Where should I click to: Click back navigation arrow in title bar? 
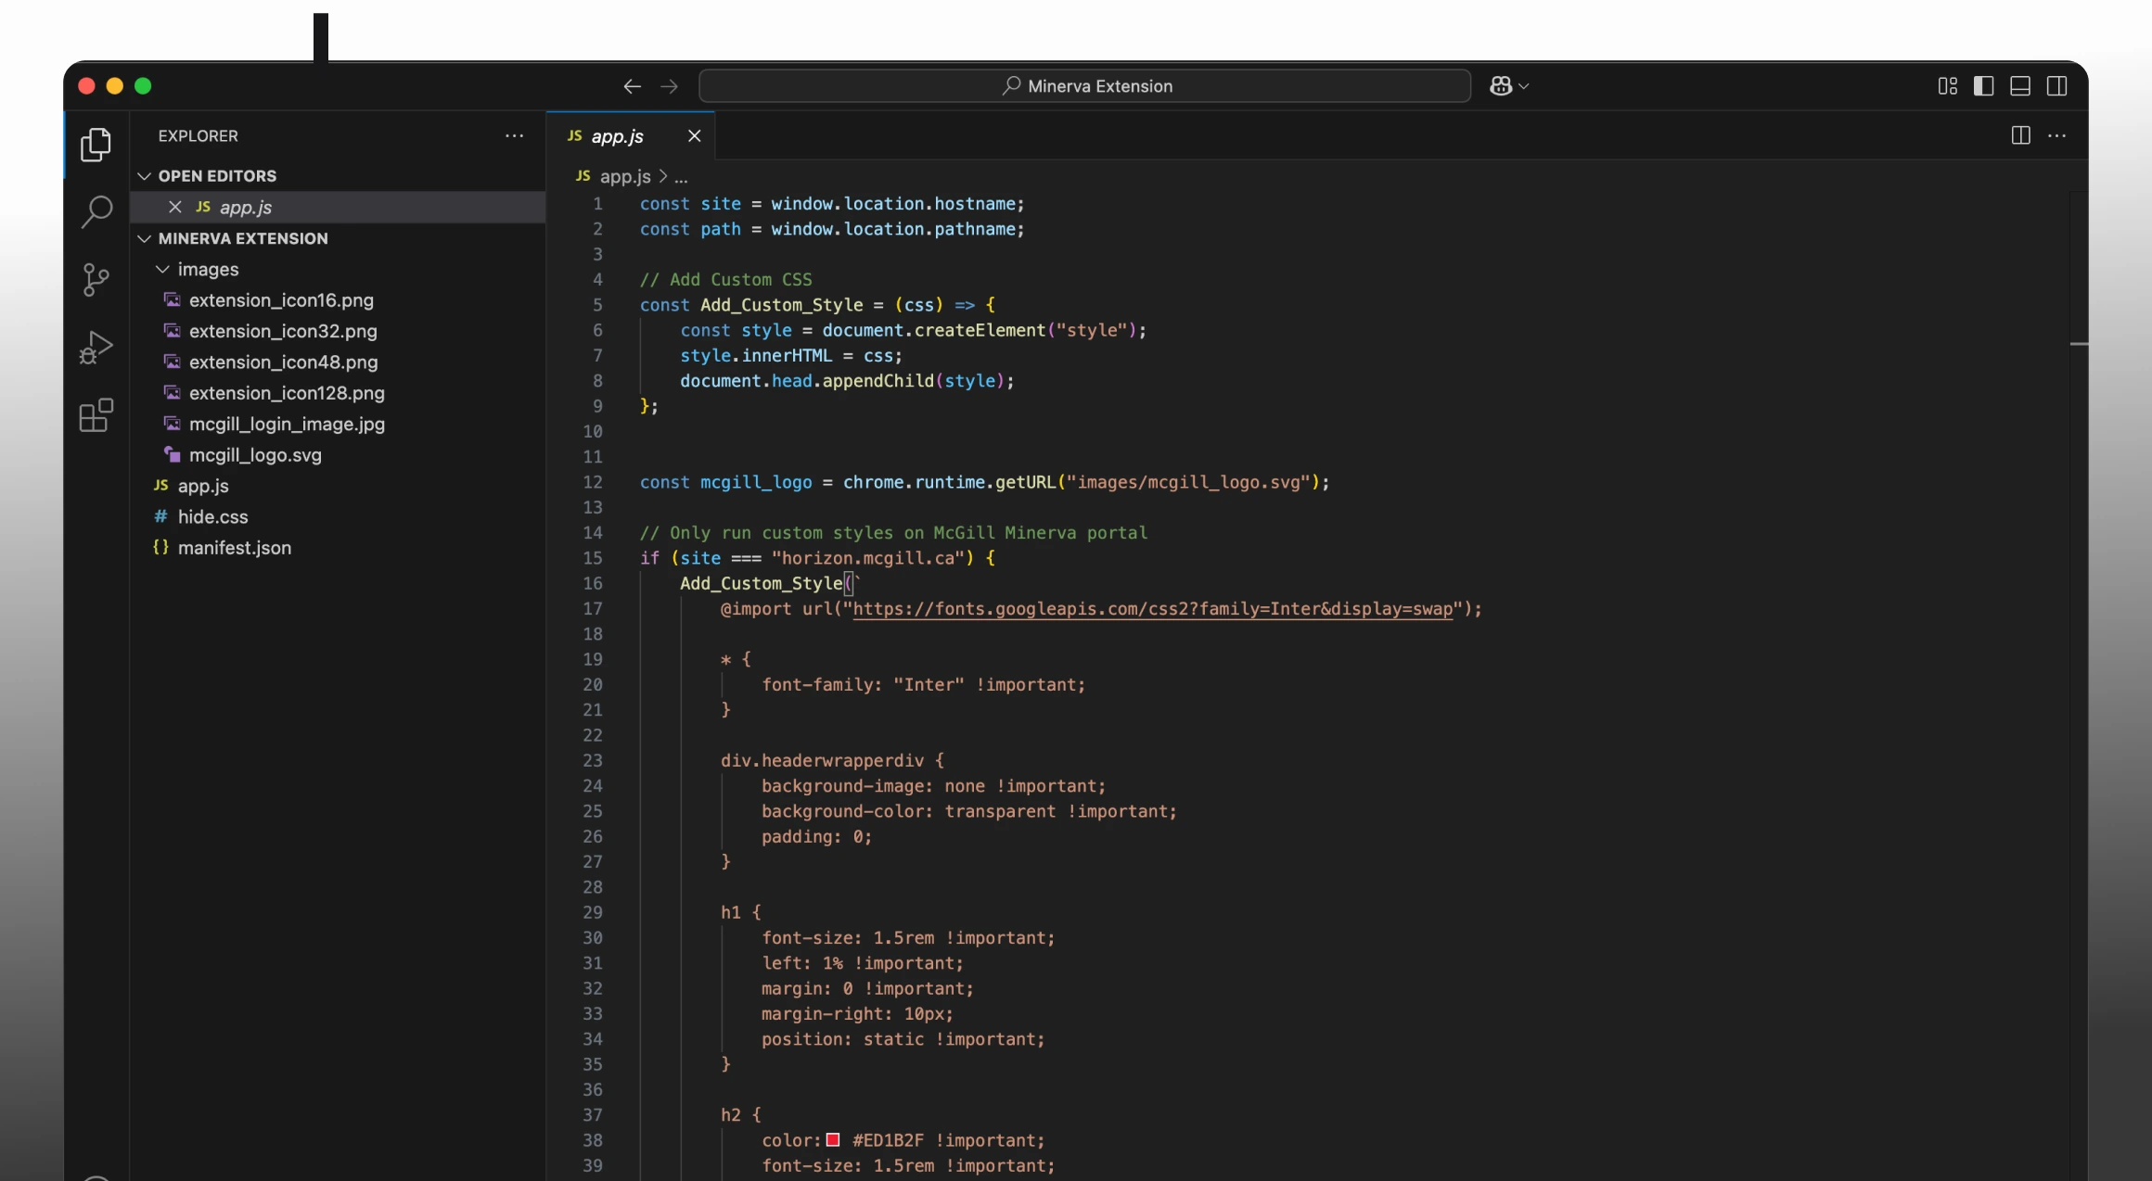tap(632, 85)
